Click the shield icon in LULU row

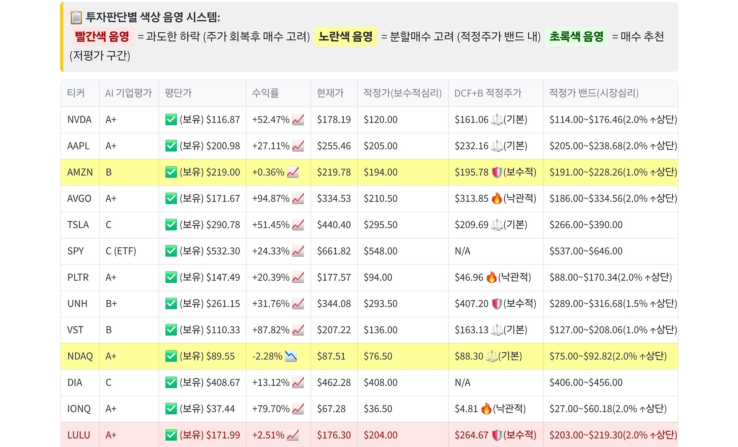pos(497,435)
